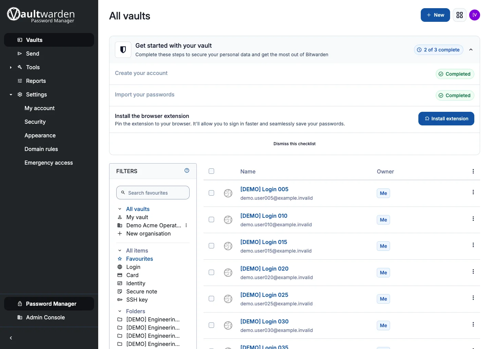Open the account avatar menu
Viewport: 491px width, 349px height.
click(475, 15)
